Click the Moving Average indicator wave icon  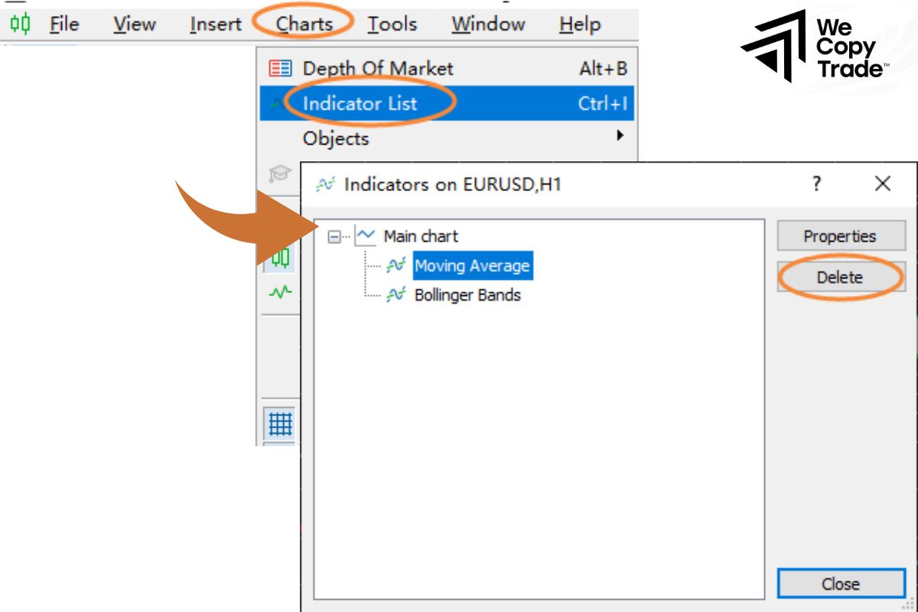coord(397,266)
